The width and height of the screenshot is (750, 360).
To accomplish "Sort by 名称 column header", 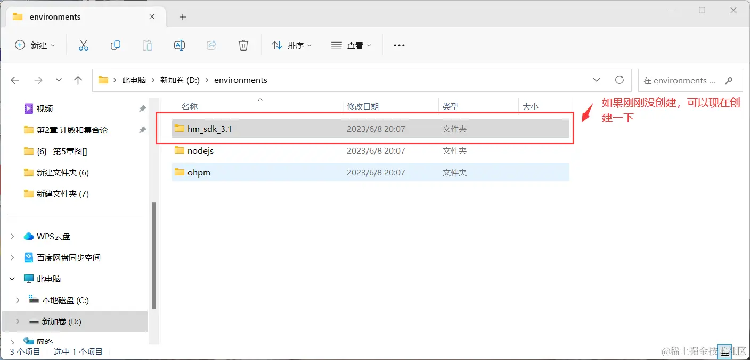I will click(x=189, y=106).
